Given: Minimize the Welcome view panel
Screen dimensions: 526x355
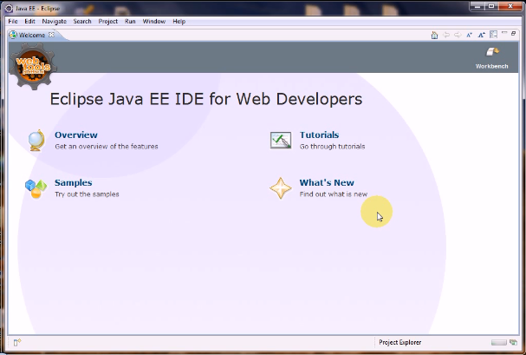Looking at the screenshot, I should [x=504, y=33].
